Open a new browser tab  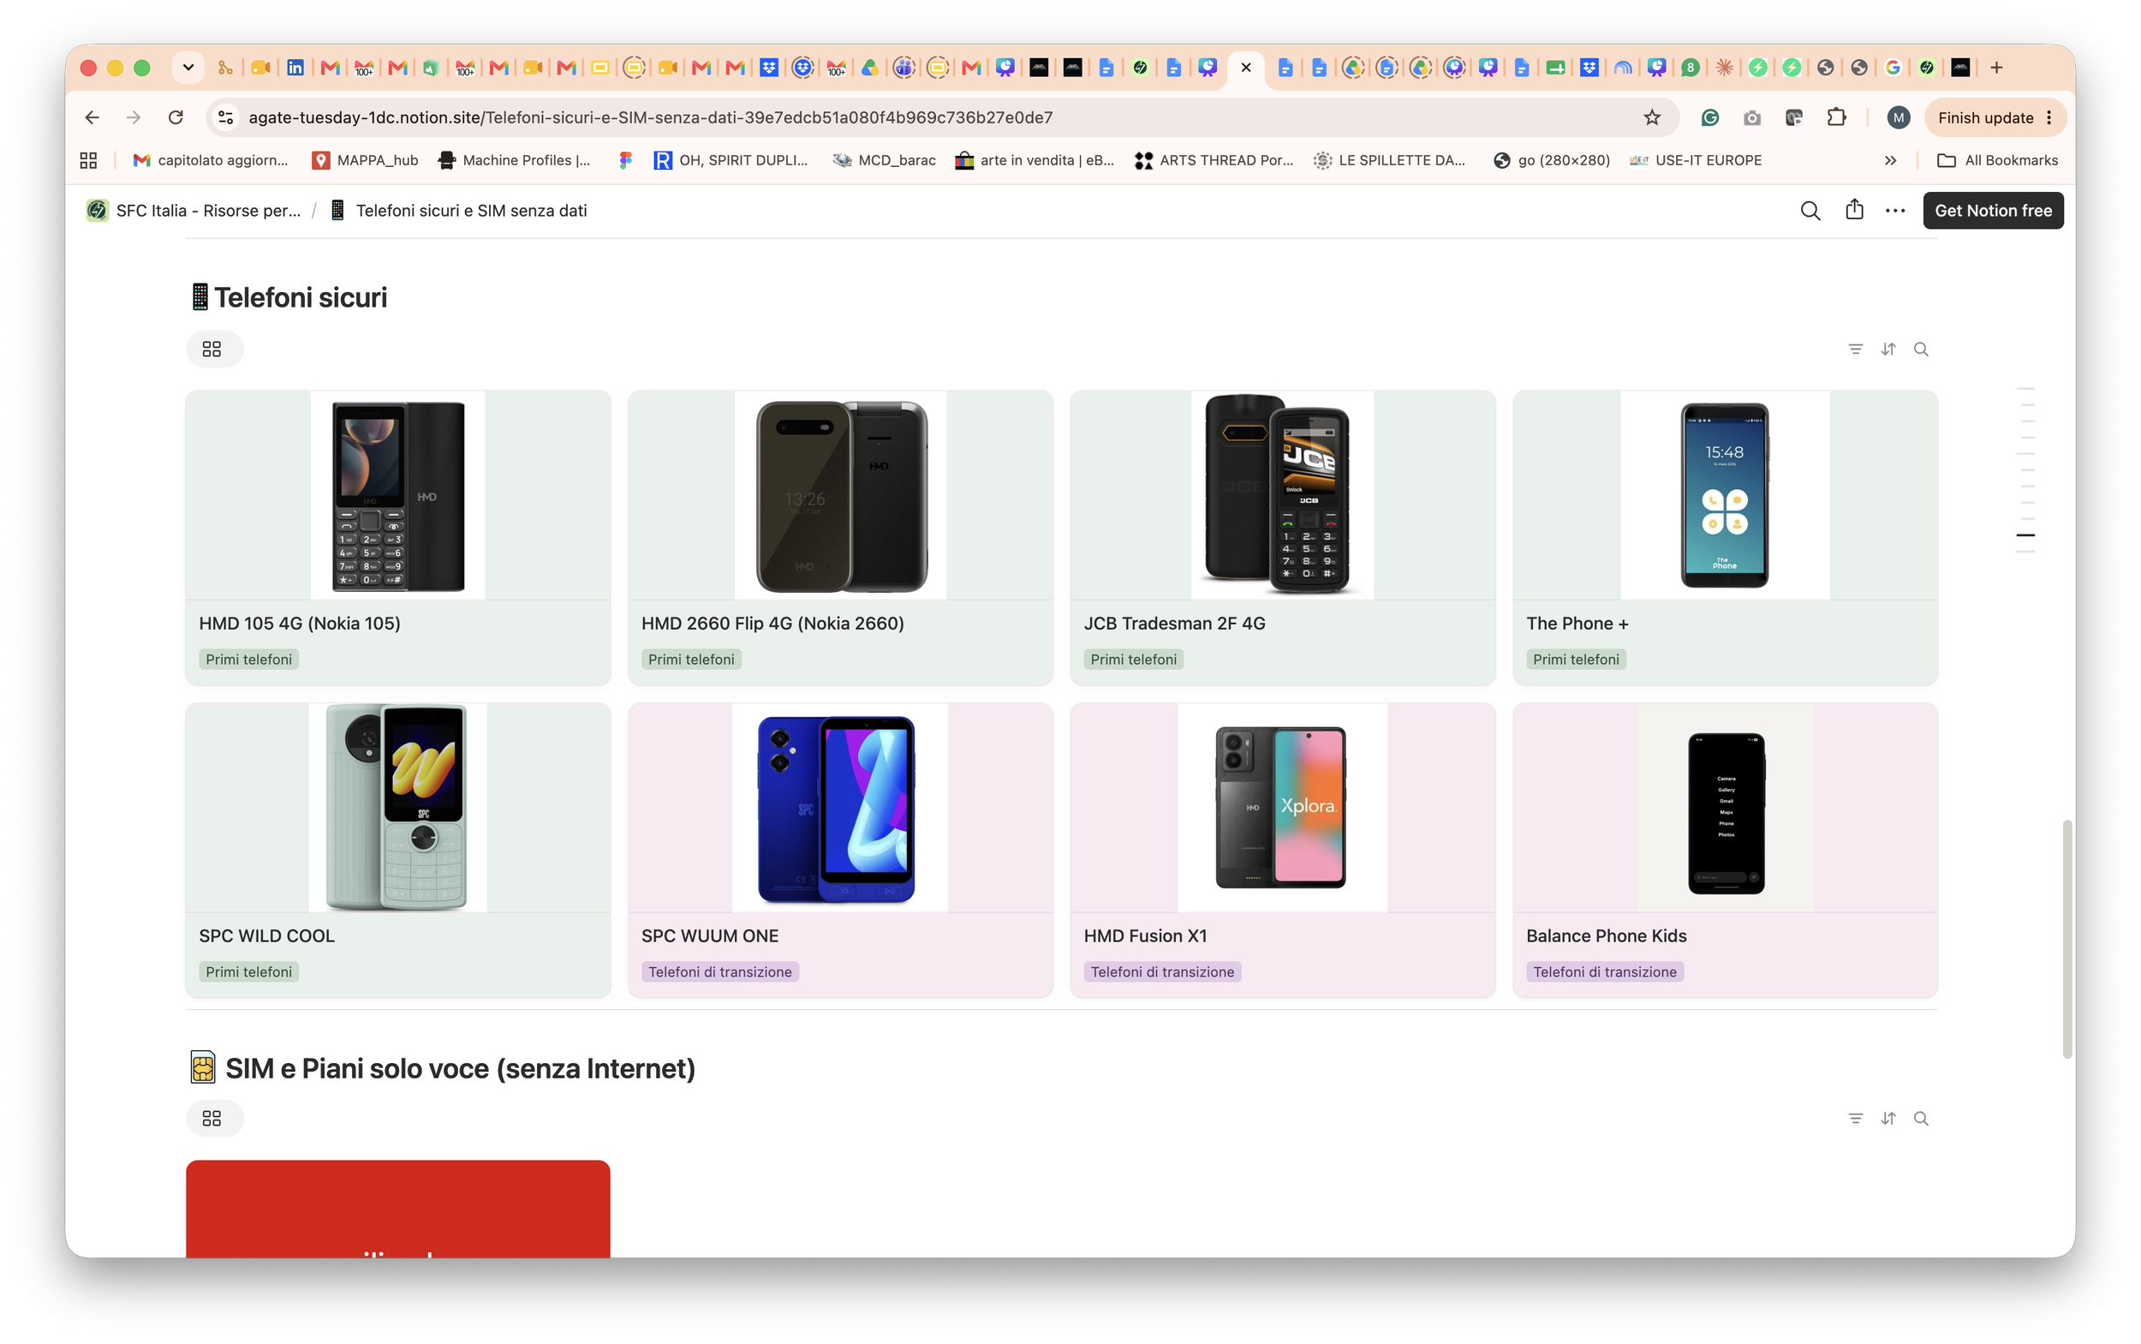pyautogui.click(x=1996, y=68)
